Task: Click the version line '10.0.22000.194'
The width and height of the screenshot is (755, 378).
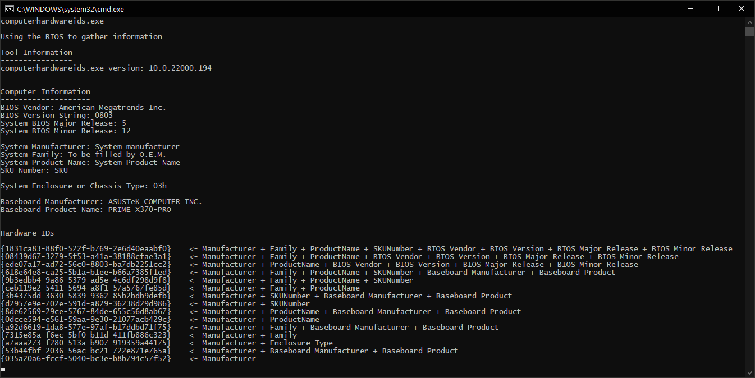Action: (x=106, y=68)
